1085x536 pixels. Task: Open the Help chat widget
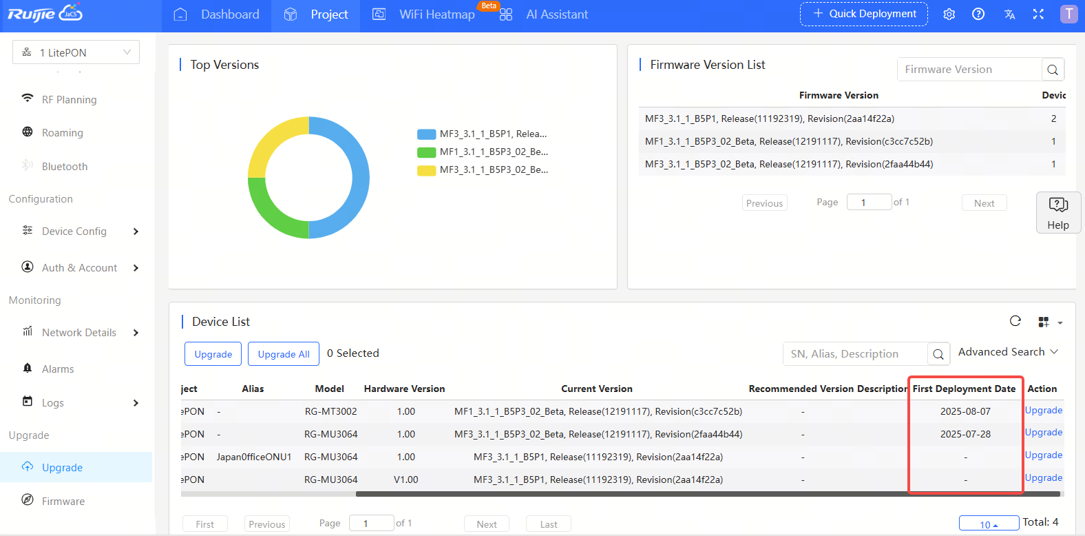[x=1058, y=213]
